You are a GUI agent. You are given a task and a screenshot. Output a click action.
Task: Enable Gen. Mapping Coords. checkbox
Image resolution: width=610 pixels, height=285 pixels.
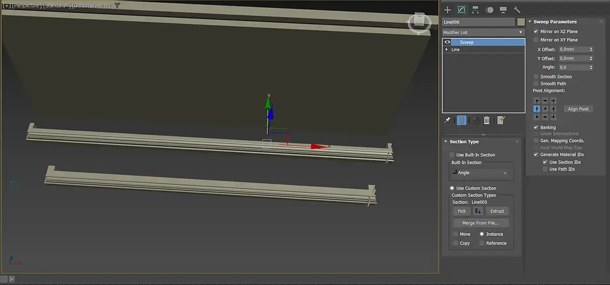[x=536, y=141]
